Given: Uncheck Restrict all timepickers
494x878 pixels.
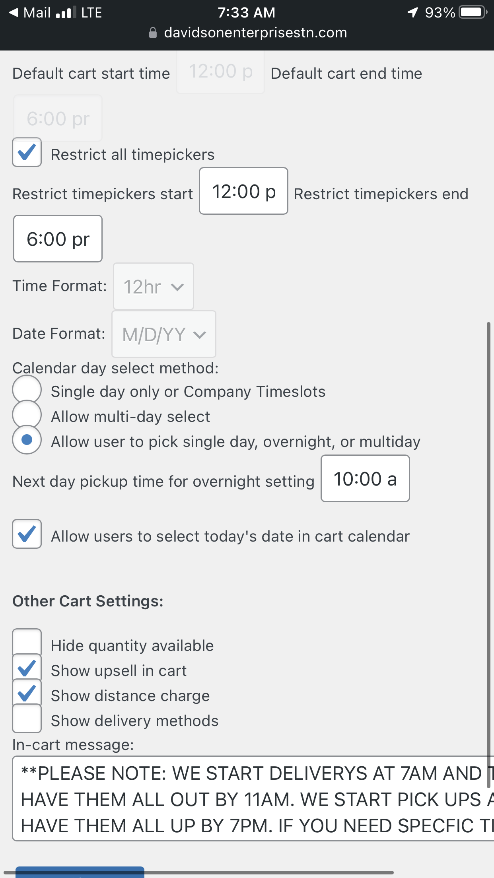Looking at the screenshot, I should [27, 152].
